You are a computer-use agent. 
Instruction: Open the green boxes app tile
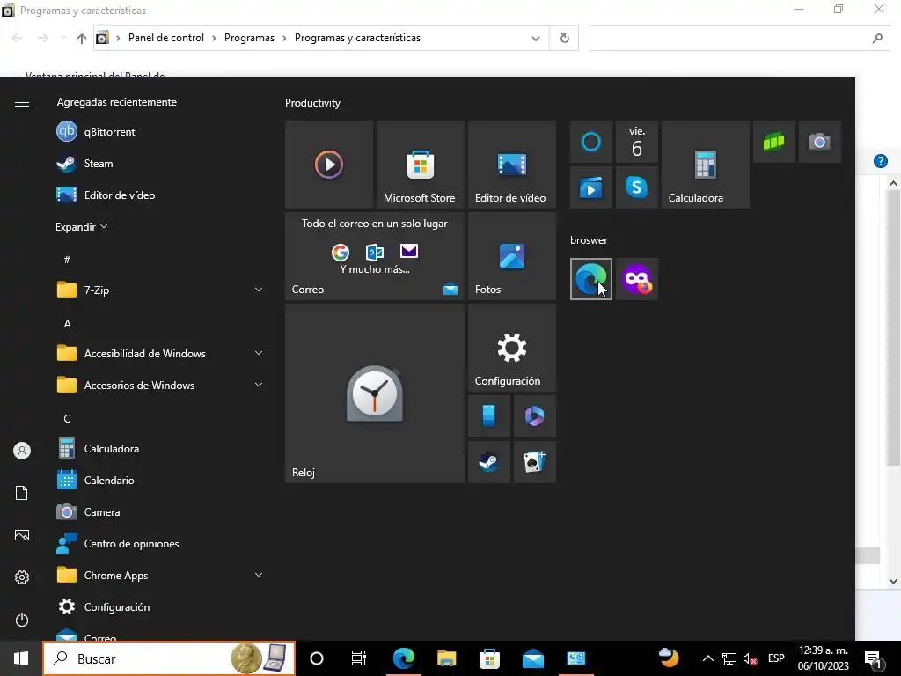(x=774, y=142)
